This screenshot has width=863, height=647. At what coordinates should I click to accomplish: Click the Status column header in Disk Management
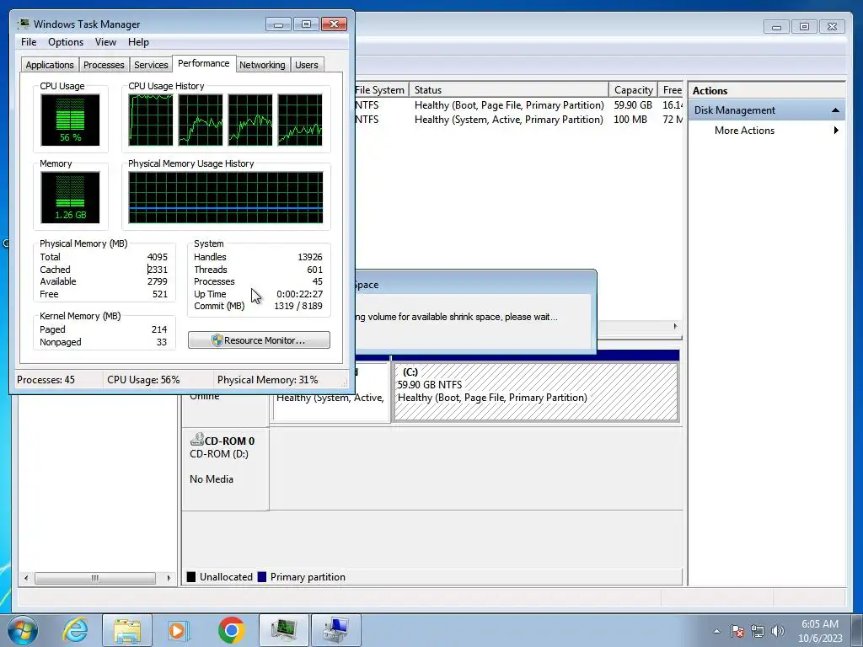509,89
